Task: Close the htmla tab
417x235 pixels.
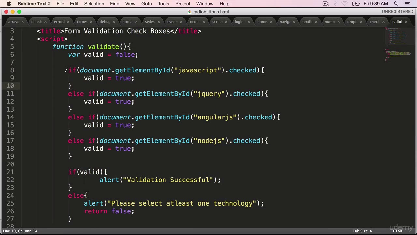Action: pos(136,22)
